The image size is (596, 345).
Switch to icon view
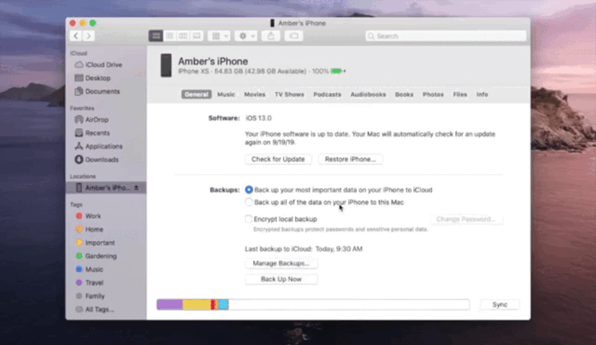pyautogui.click(x=156, y=36)
